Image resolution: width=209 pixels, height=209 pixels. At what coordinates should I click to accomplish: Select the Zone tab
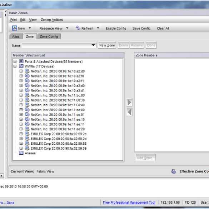(x=30, y=36)
